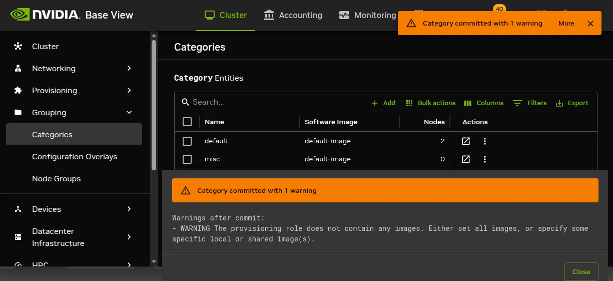Open the default category edit icon

466,141
